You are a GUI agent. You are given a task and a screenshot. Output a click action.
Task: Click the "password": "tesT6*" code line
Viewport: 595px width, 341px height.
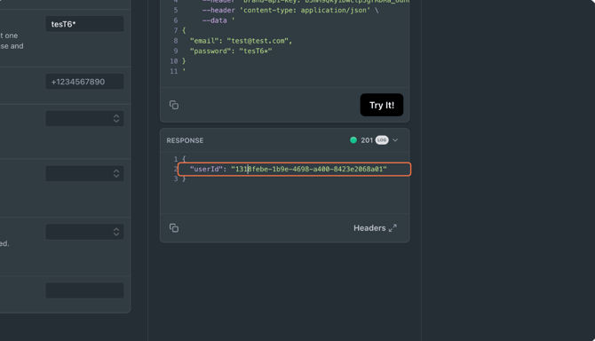231,52
